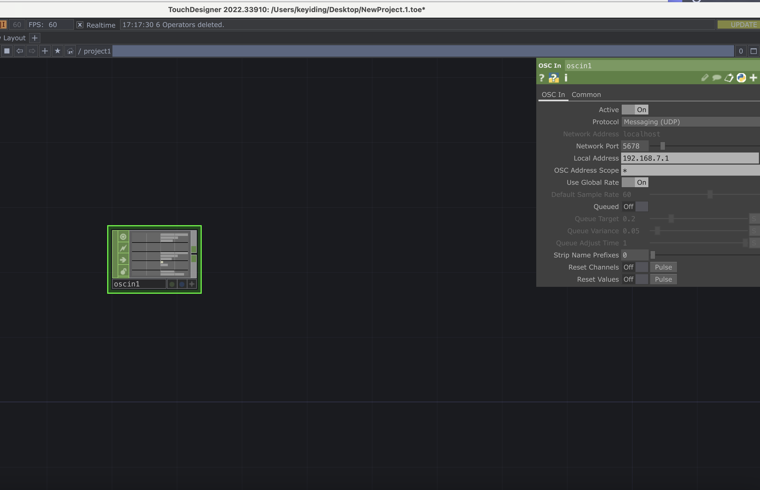This screenshot has height=490, width=760.
Task: Toggle the Queued parameter off switch
Action: [x=635, y=206]
